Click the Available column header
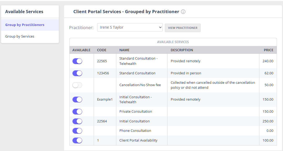 tap(81, 50)
